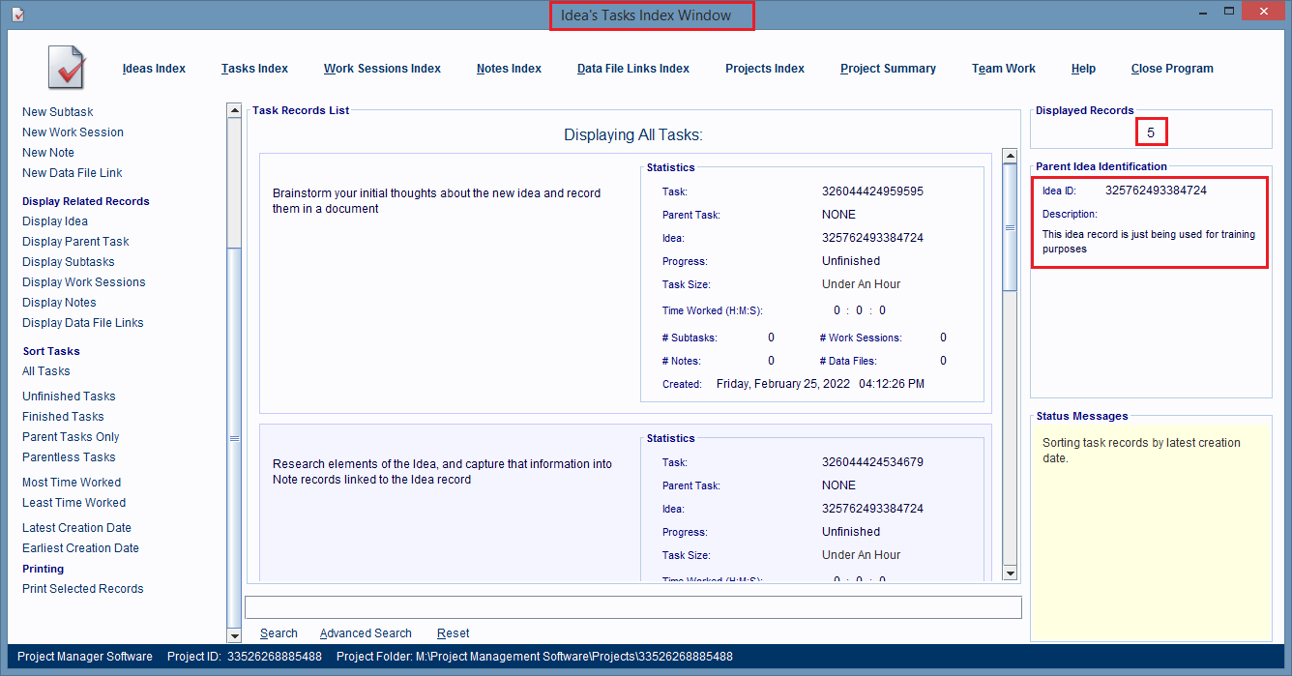Click inside the search text field
Viewport: 1292px width, 676px height.
click(633, 607)
